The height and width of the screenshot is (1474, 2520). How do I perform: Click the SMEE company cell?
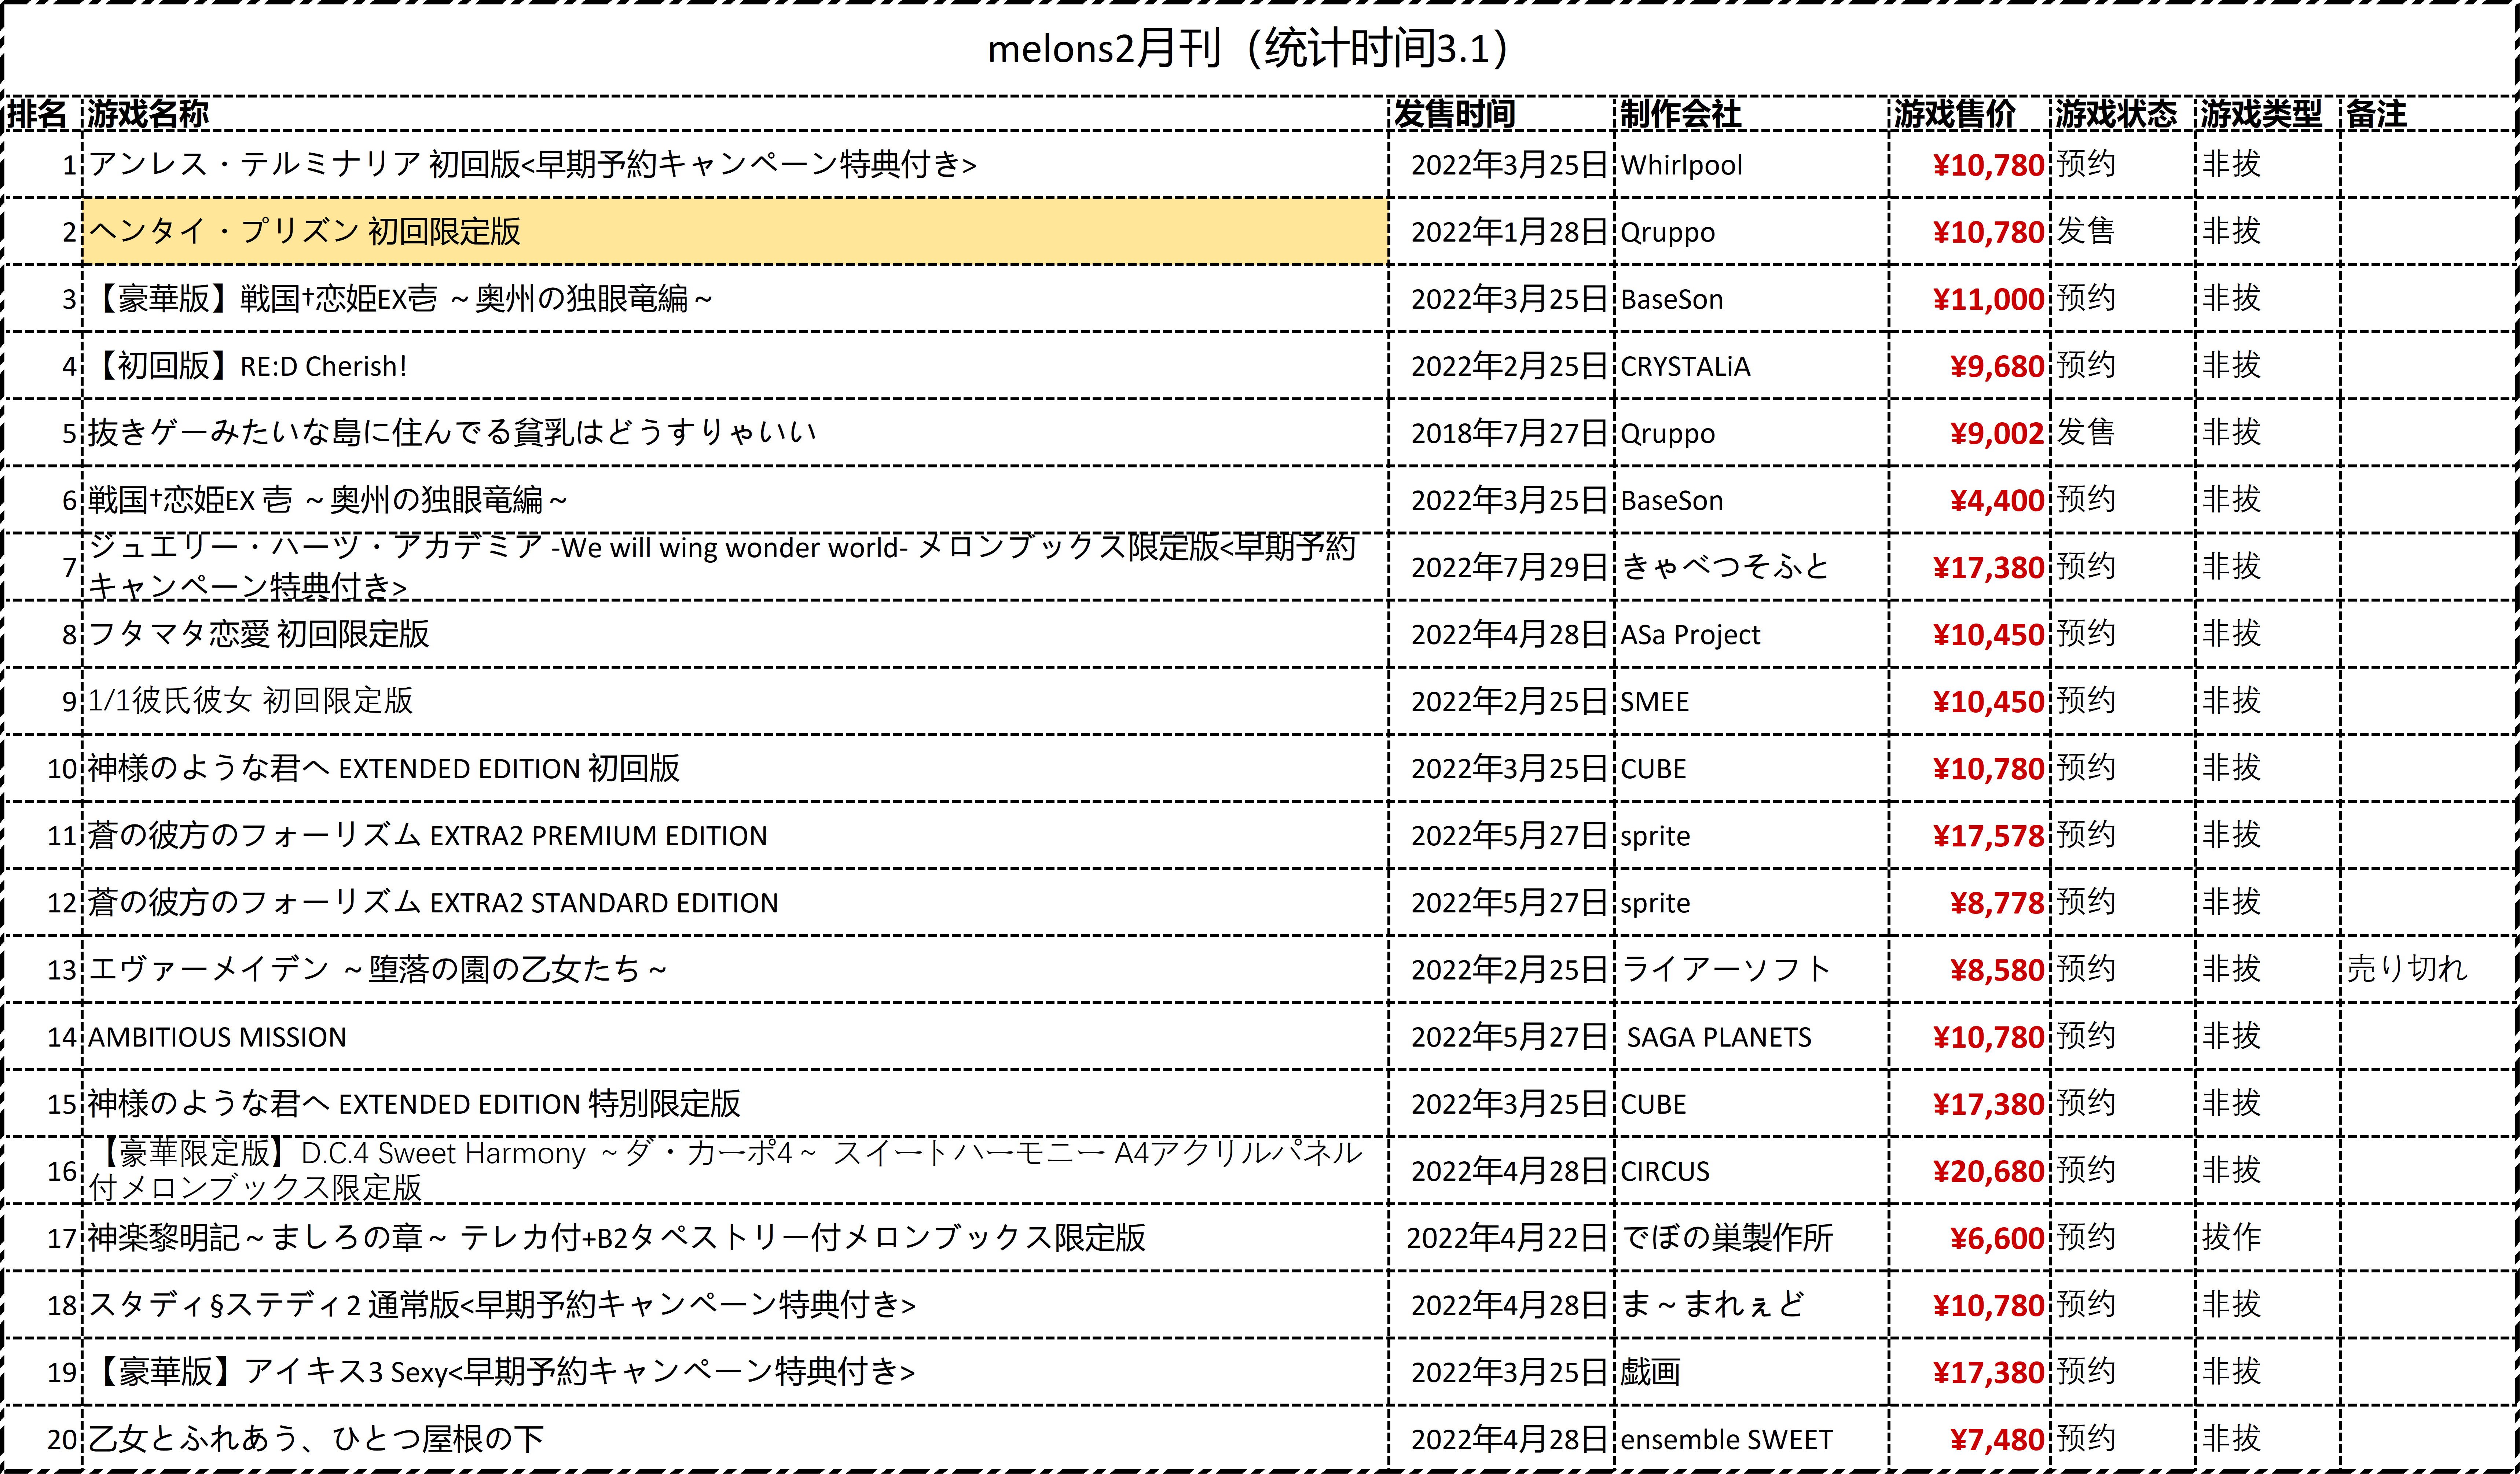(x=1751, y=700)
